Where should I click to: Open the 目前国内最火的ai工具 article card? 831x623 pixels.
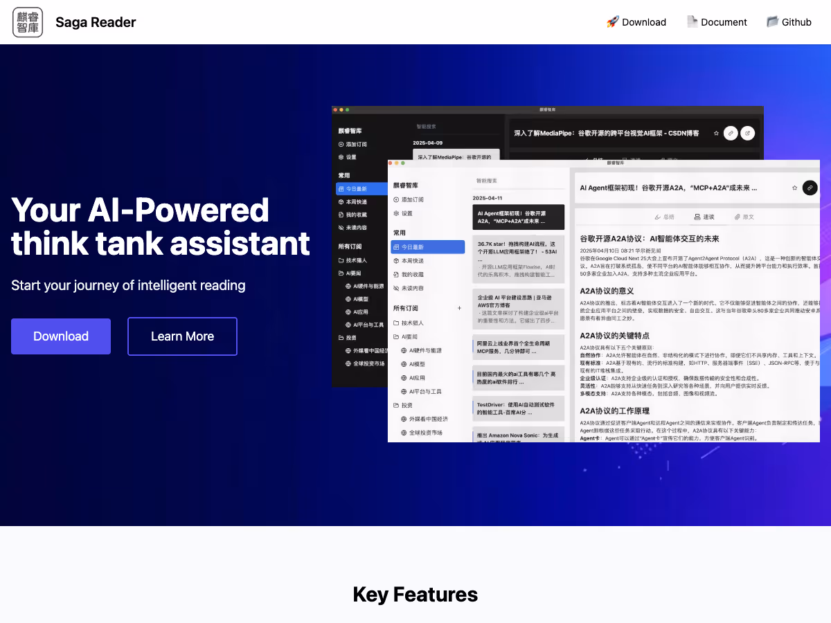[518, 377]
